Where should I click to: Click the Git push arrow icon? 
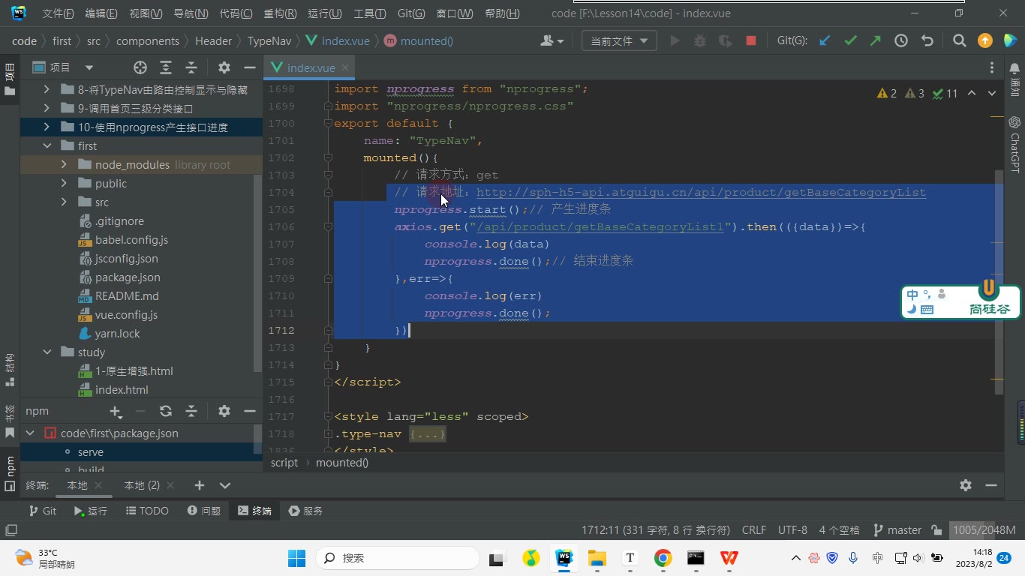(x=876, y=41)
